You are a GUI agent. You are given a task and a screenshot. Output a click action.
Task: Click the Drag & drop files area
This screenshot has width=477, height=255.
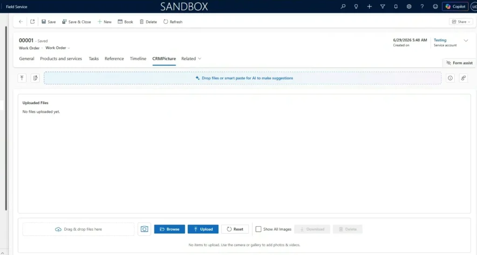pyautogui.click(x=78, y=229)
